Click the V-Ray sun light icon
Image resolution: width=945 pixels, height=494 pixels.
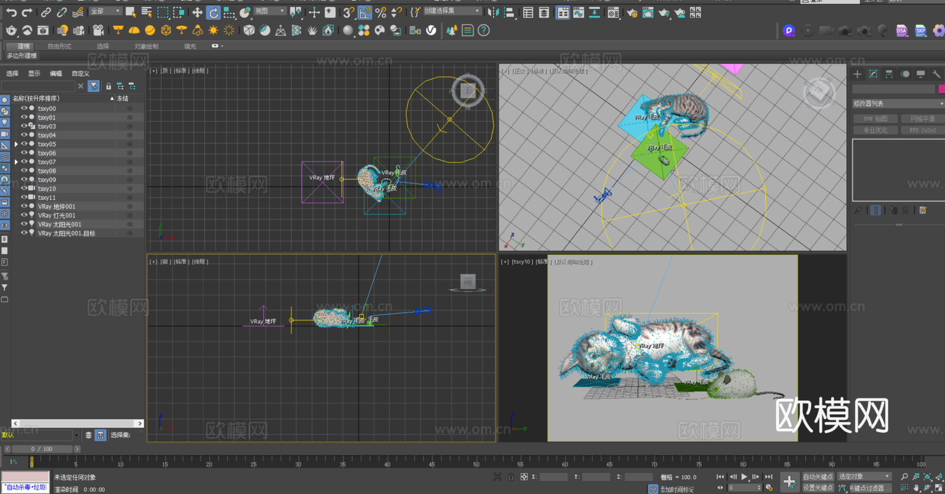pos(213,30)
